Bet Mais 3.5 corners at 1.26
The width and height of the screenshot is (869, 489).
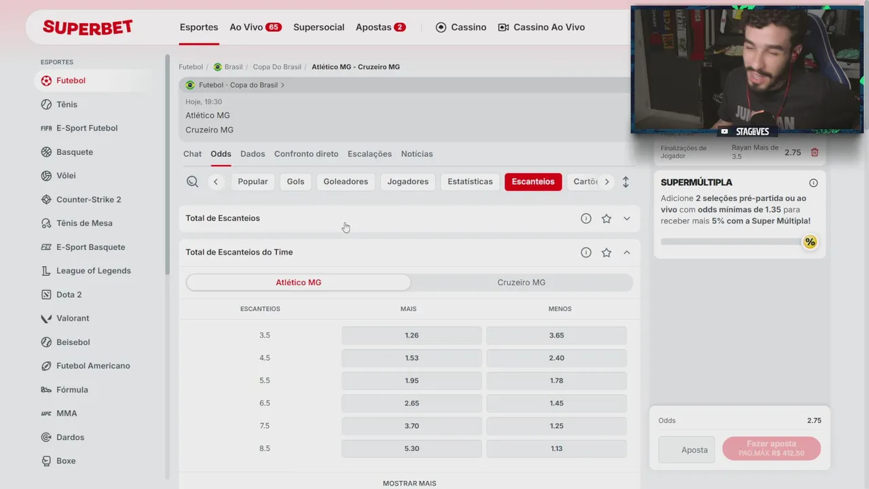click(411, 336)
